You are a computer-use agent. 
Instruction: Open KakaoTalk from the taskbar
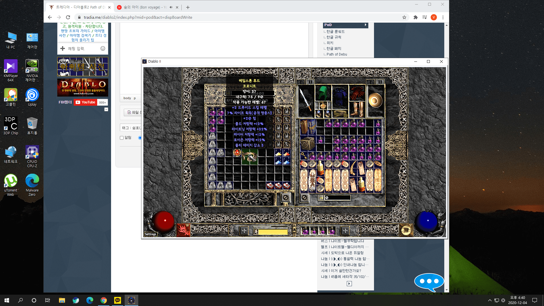click(x=117, y=300)
